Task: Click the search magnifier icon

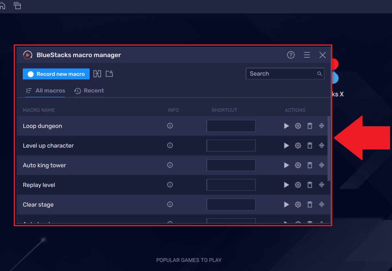Action: [319, 74]
